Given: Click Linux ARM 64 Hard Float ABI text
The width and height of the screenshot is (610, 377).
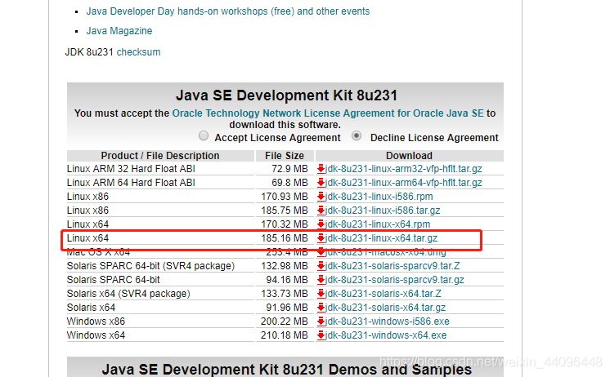Looking at the screenshot, I should tap(131, 183).
